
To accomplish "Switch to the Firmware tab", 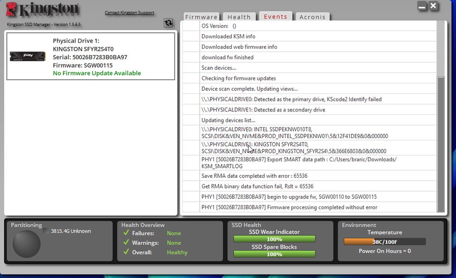I will (x=201, y=17).
